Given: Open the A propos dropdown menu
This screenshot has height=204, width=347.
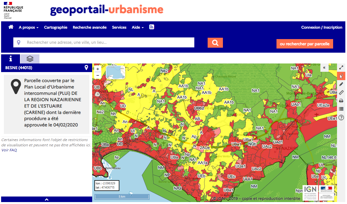Looking at the screenshot, I should [x=29, y=27].
